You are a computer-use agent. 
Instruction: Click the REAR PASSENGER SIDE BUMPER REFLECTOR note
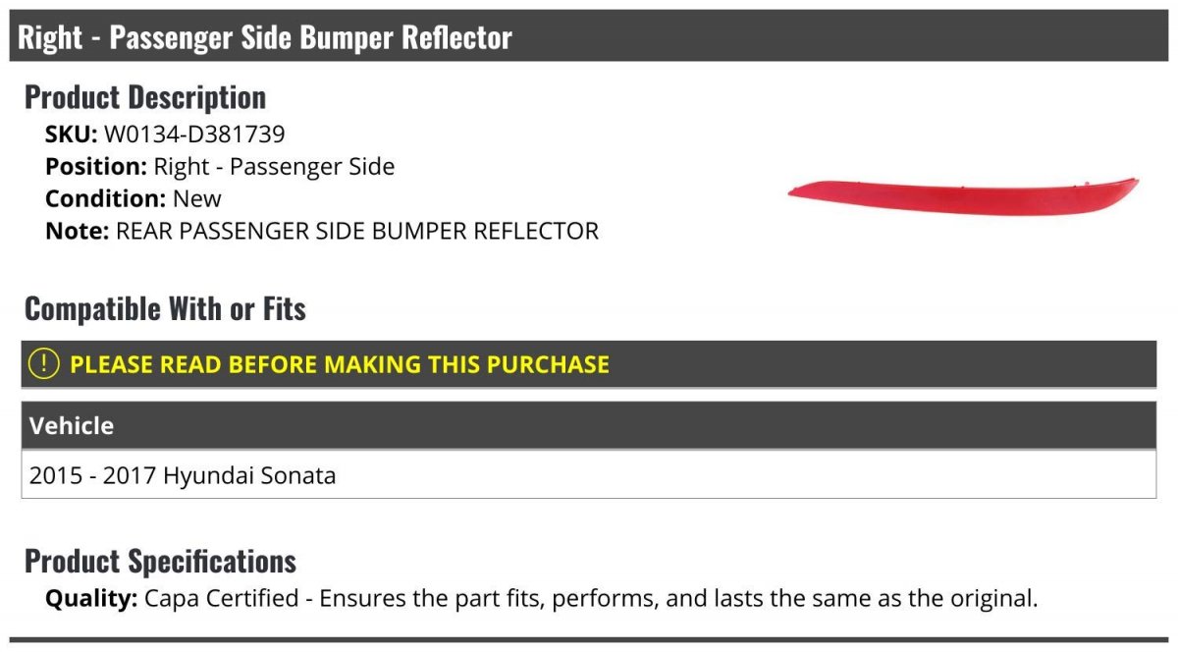click(357, 232)
